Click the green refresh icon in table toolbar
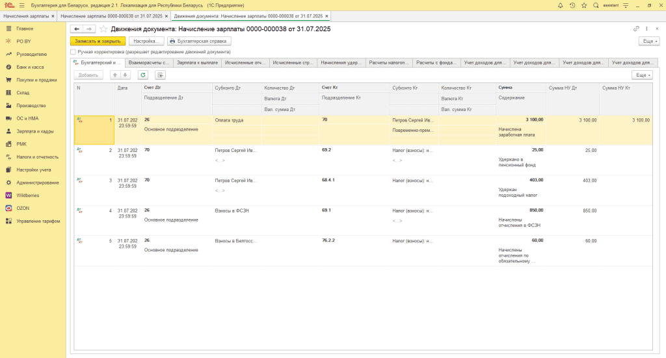 tap(143, 75)
